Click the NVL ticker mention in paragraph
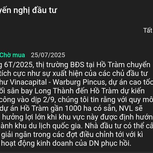 (x=126, y=108)
